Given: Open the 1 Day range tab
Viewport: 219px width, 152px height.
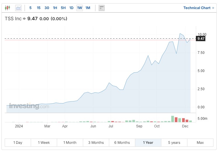Looking at the screenshot, I should click(18, 143).
